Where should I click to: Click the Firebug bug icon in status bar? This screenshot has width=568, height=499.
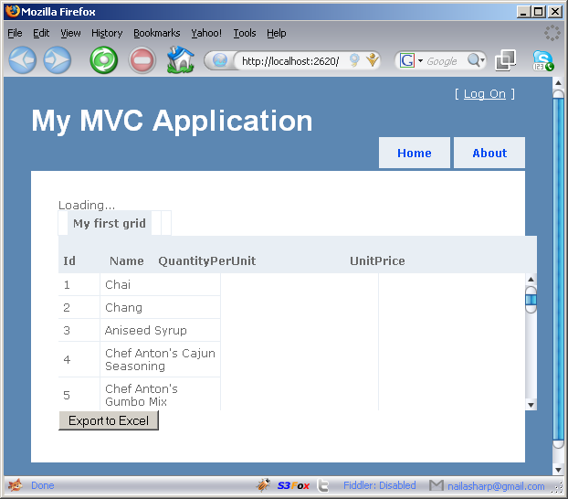pyautogui.click(x=263, y=485)
